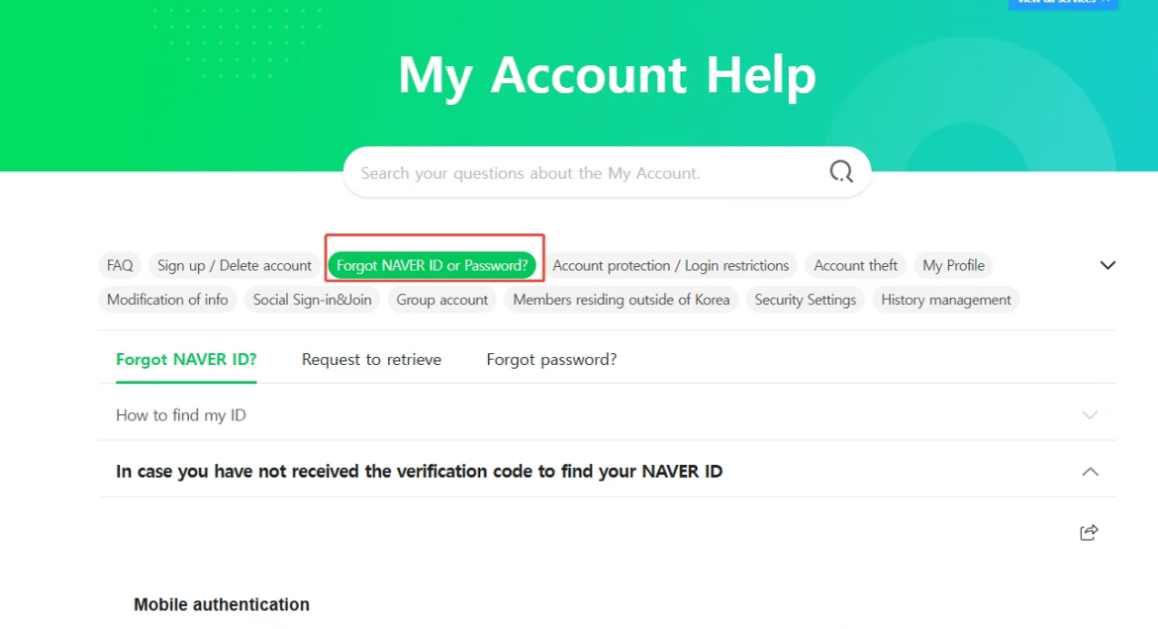The height and width of the screenshot is (629, 1158).
Task: Open the My Profile category
Action: pos(953,265)
